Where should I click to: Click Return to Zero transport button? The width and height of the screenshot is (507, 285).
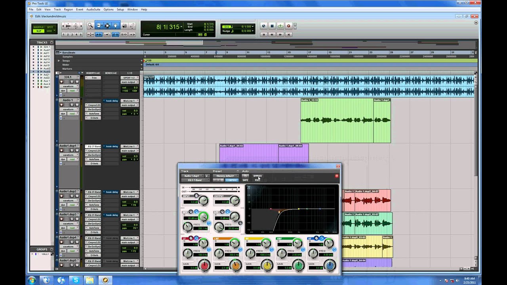click(263, 34)
